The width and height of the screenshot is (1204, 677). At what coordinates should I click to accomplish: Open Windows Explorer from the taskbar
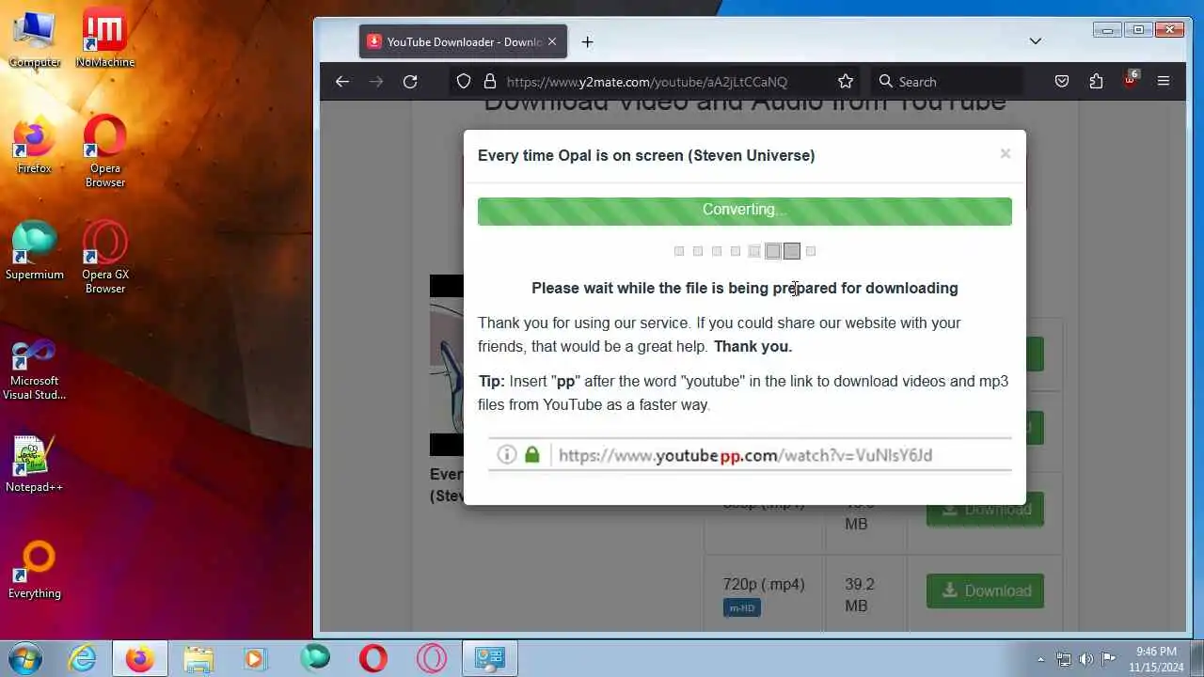point(198,658)
